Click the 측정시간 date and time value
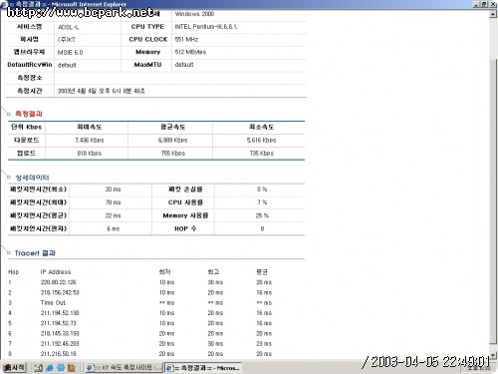498x374 pixels. (102, 91)
